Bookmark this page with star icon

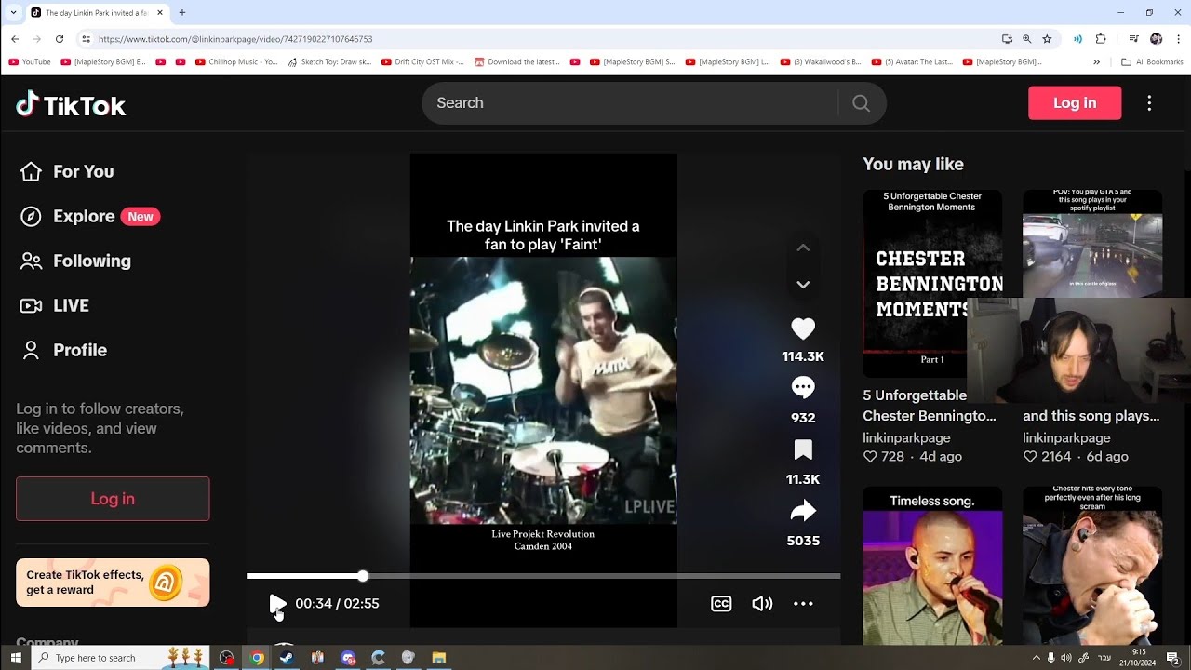point(1047,39)
